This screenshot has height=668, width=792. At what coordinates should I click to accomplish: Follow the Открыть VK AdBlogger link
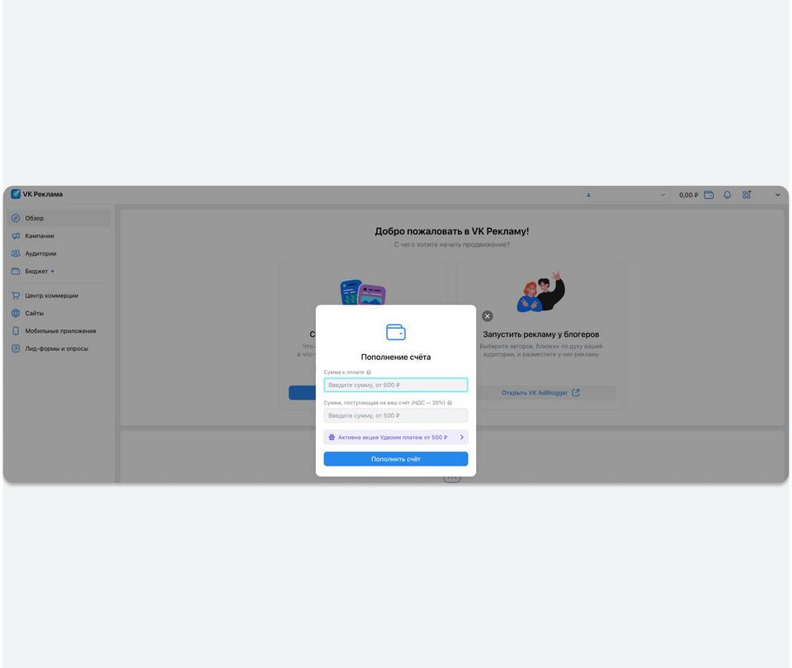pos(540,393)
